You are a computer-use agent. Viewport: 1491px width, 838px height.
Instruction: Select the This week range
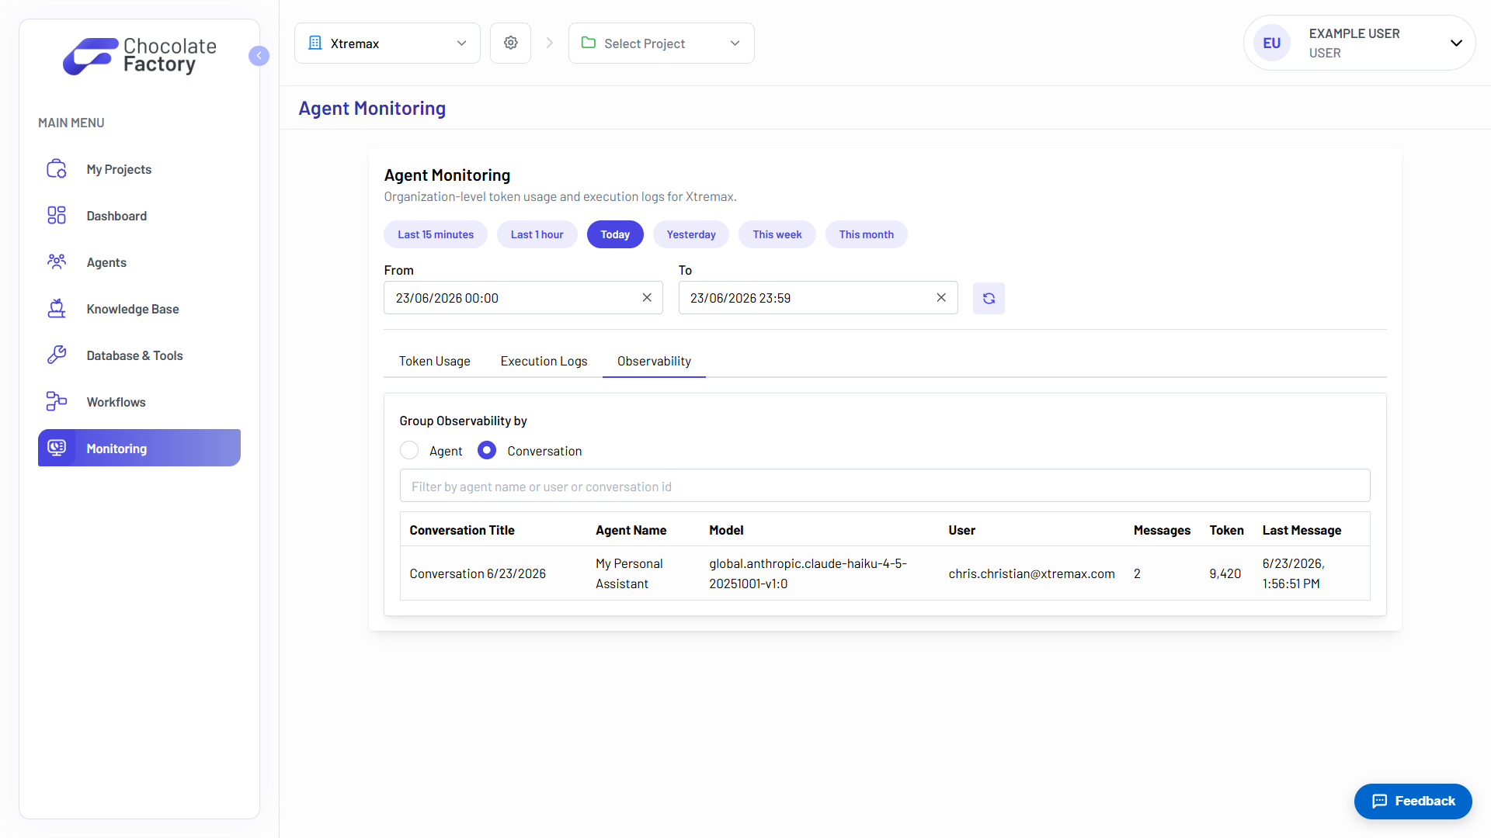(777, 234)
